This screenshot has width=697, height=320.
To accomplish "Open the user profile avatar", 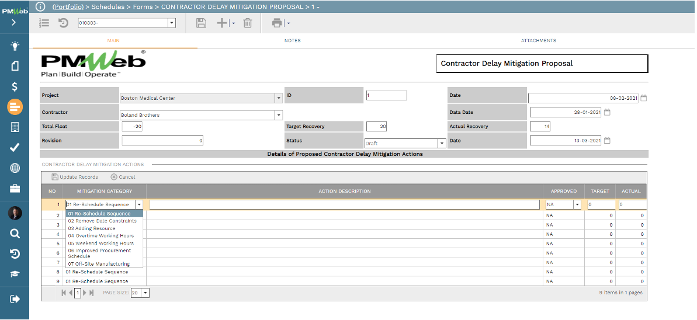I will (x=15, y=213).
